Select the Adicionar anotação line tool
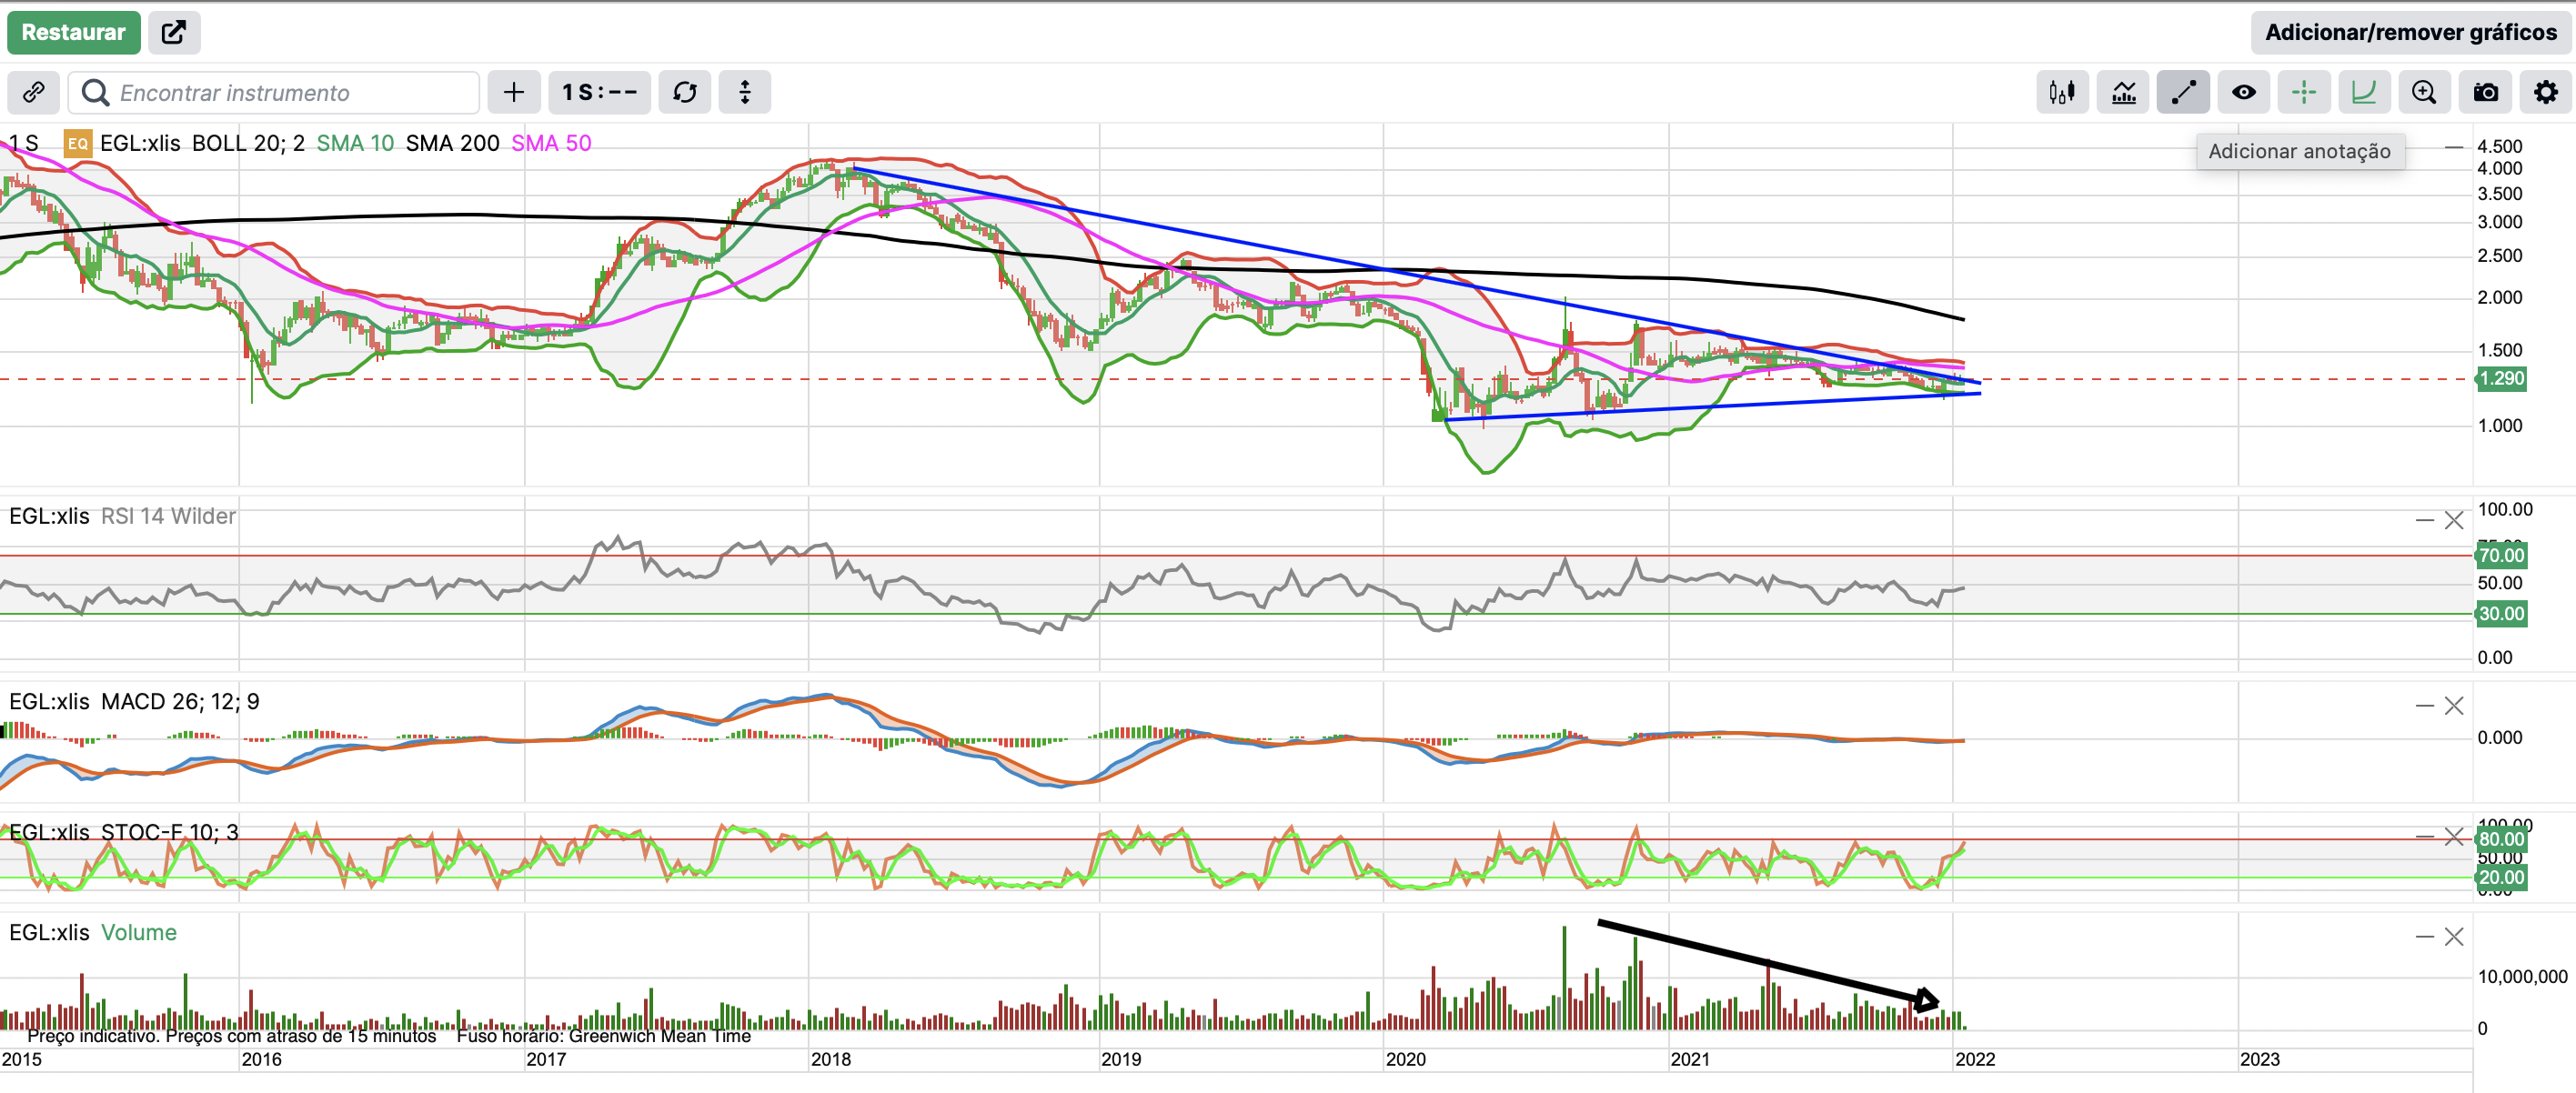Image resolution: width=2576 pixels, height=1093 pixels. click(x=2183, y=93)
